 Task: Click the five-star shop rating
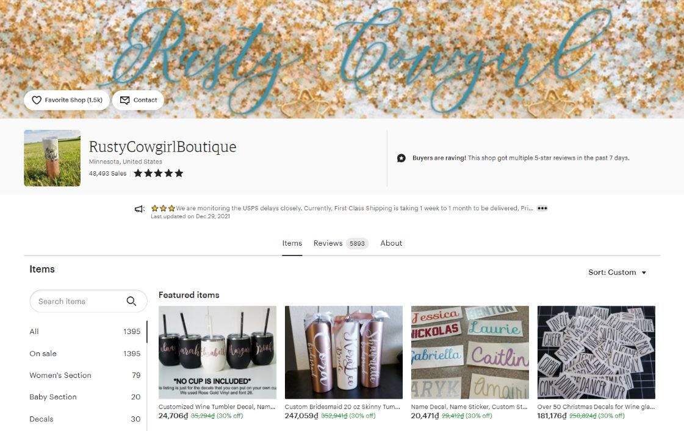pos(159,174)
